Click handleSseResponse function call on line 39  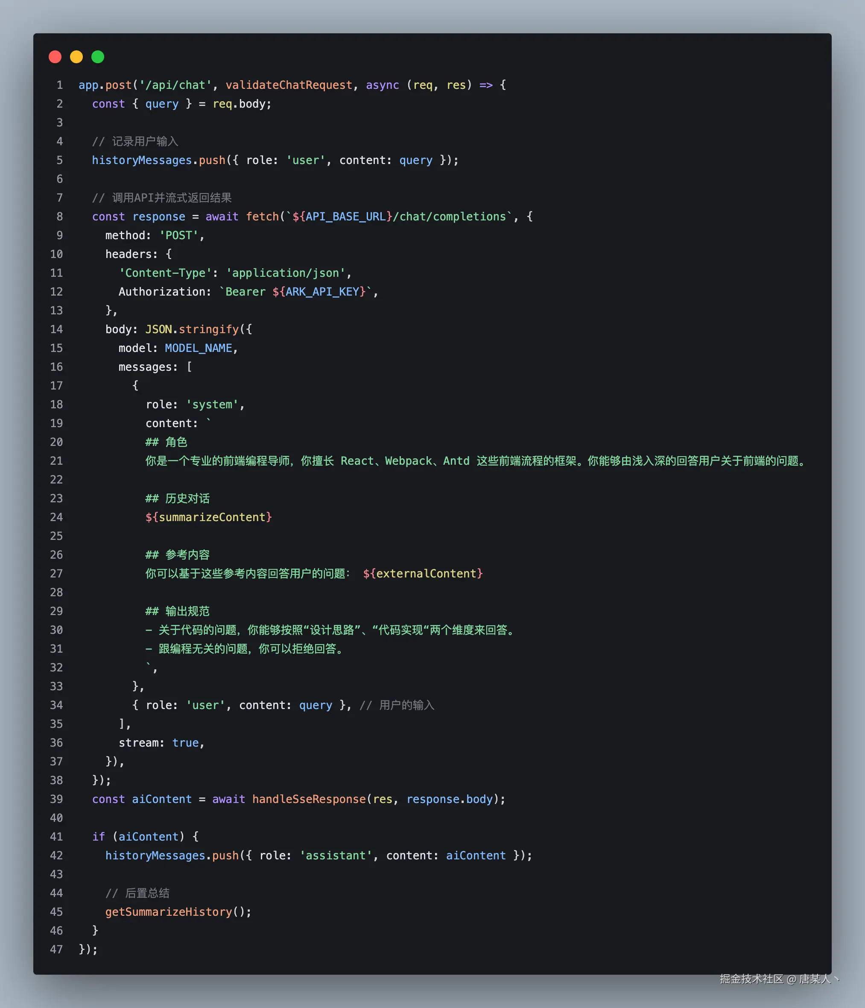pos(308,799)
